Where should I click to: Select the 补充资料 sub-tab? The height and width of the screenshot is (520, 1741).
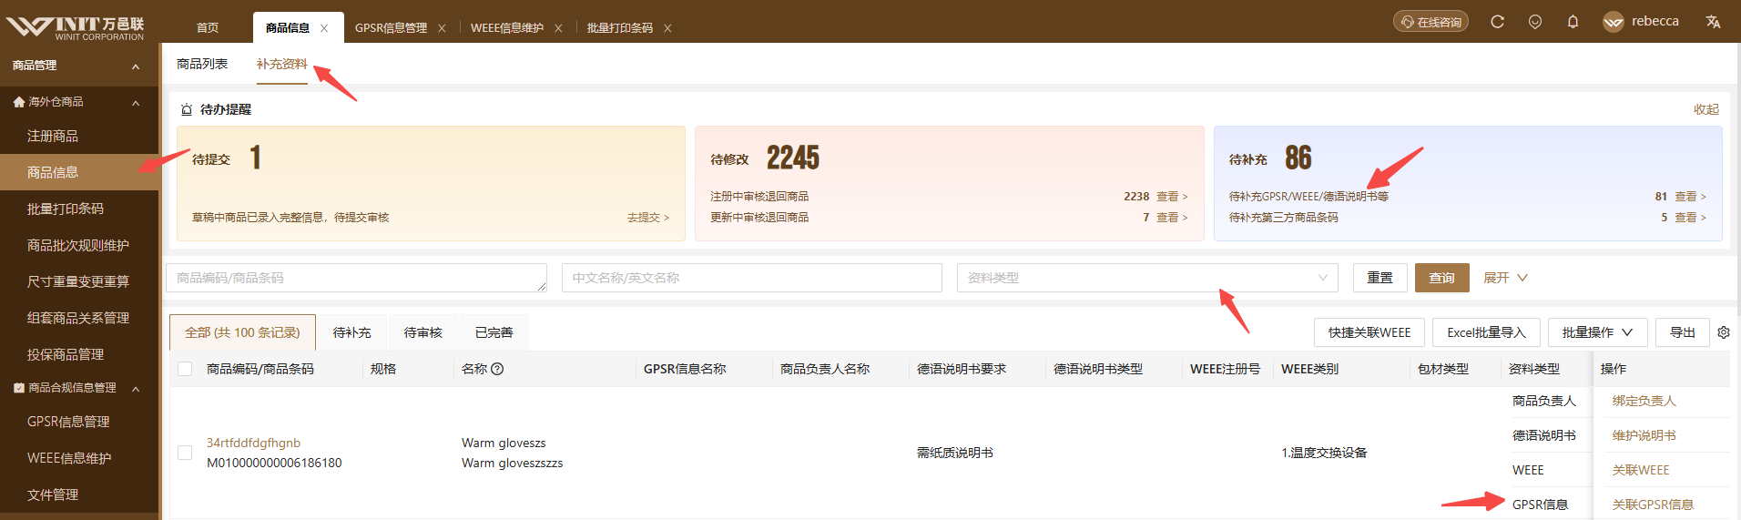pyautogui.click(x=281, y=64)
